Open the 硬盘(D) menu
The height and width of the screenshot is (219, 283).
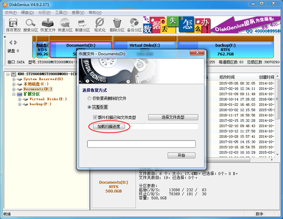27,13
